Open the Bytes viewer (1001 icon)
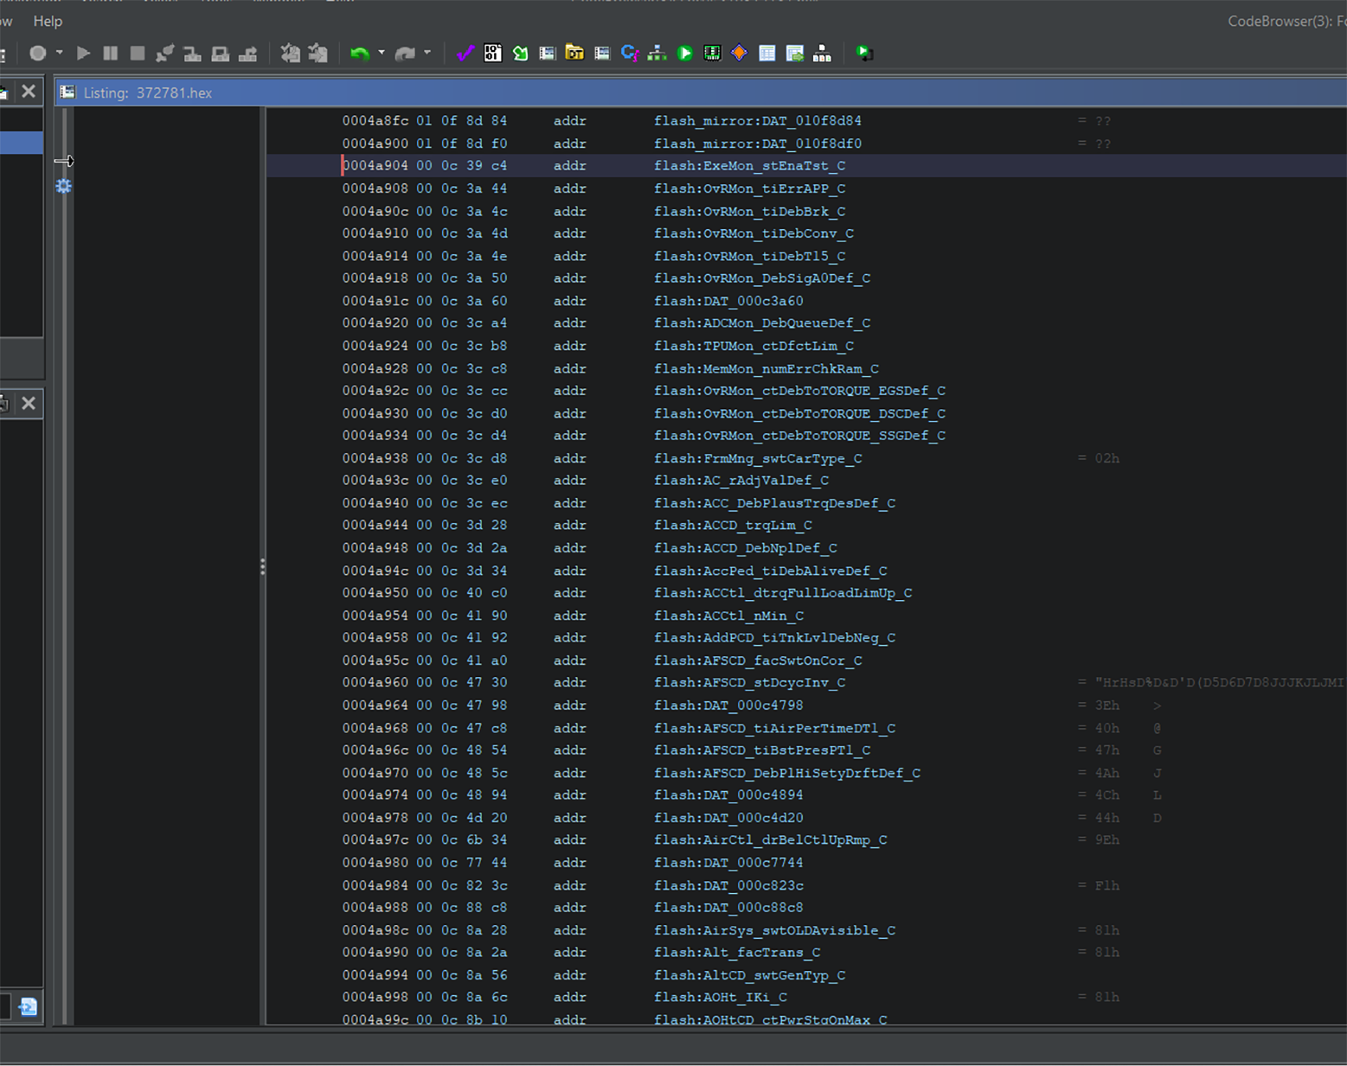 pos(493,53)
